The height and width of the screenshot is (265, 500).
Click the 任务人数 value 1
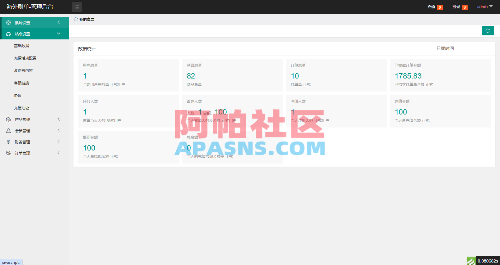[85, 112]
